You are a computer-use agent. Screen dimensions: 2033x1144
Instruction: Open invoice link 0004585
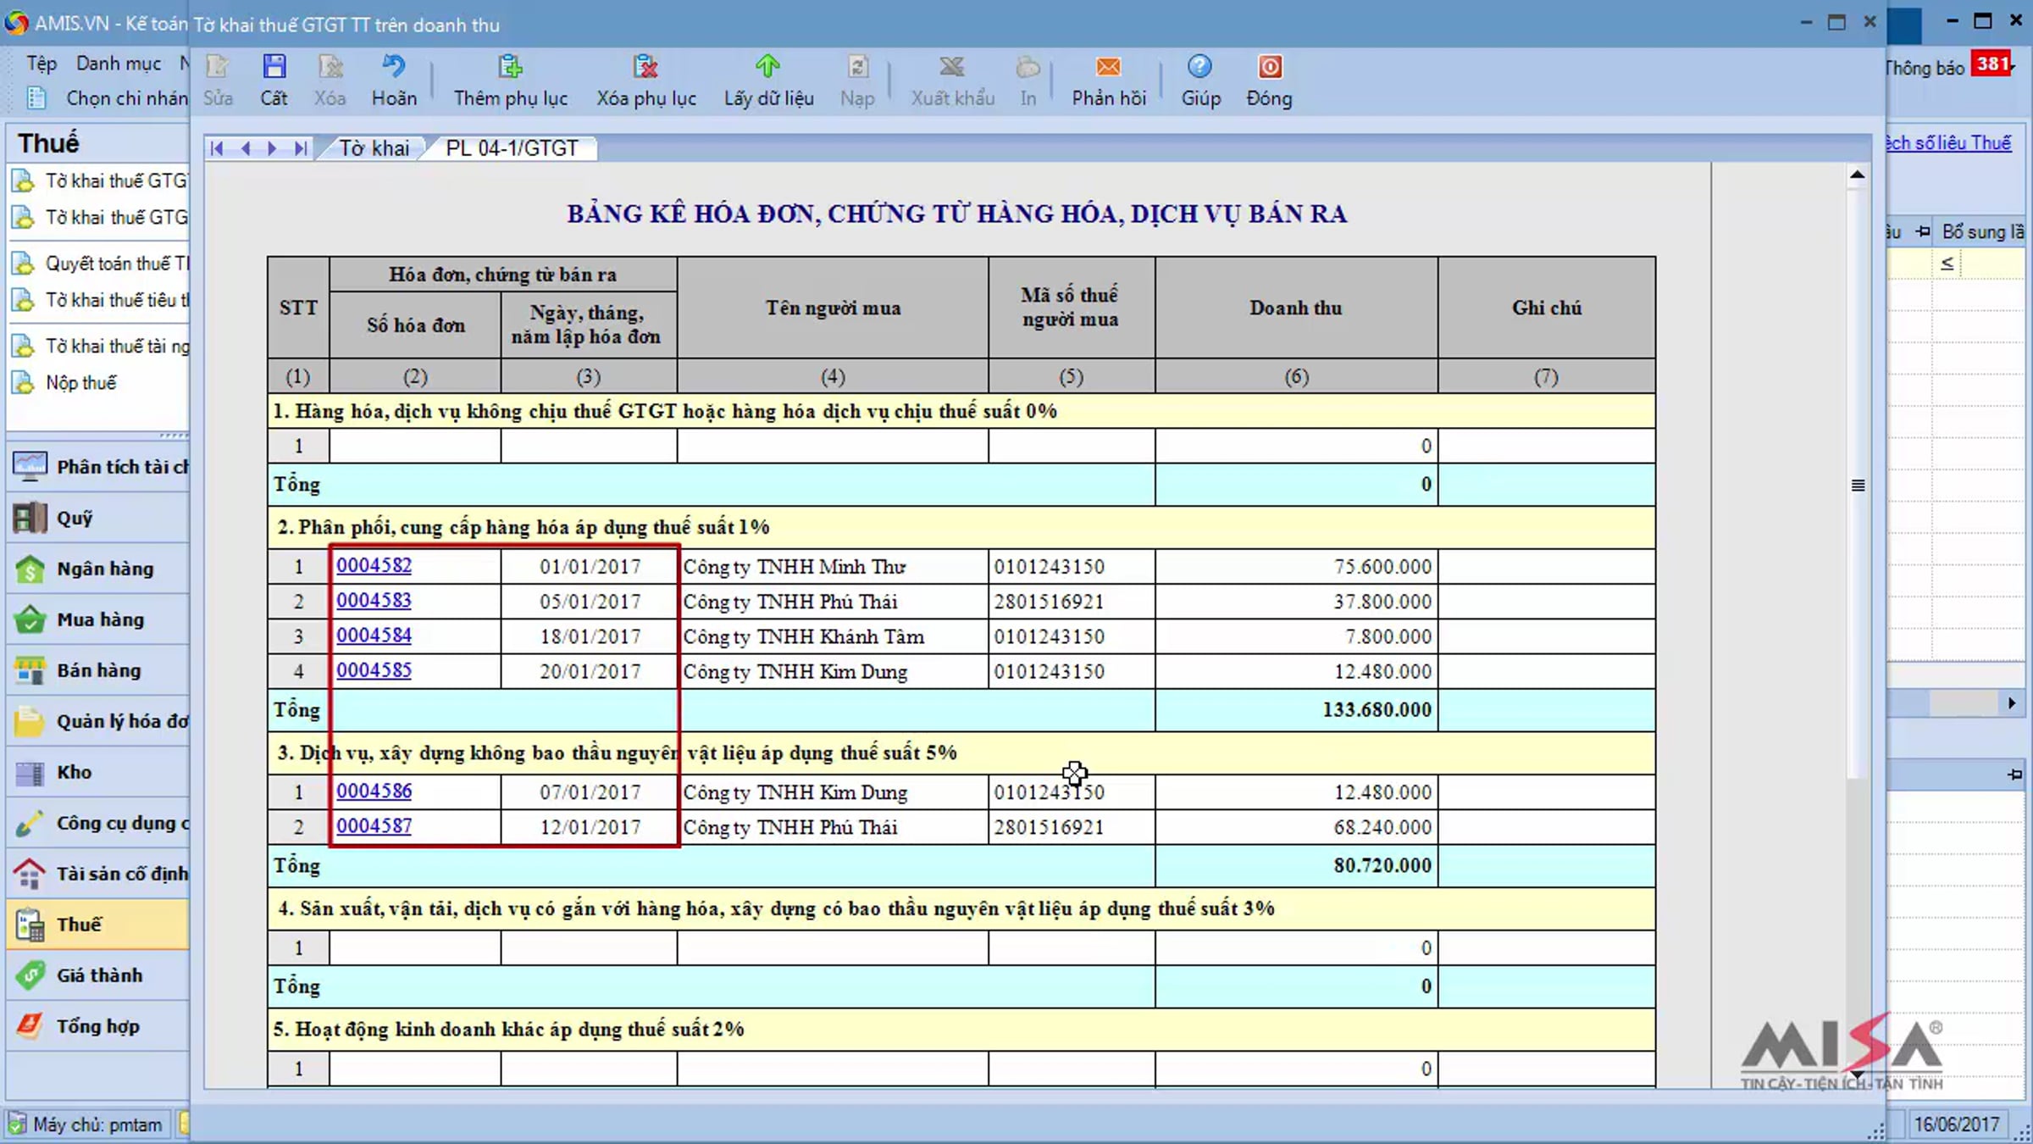tap(374, 670)
